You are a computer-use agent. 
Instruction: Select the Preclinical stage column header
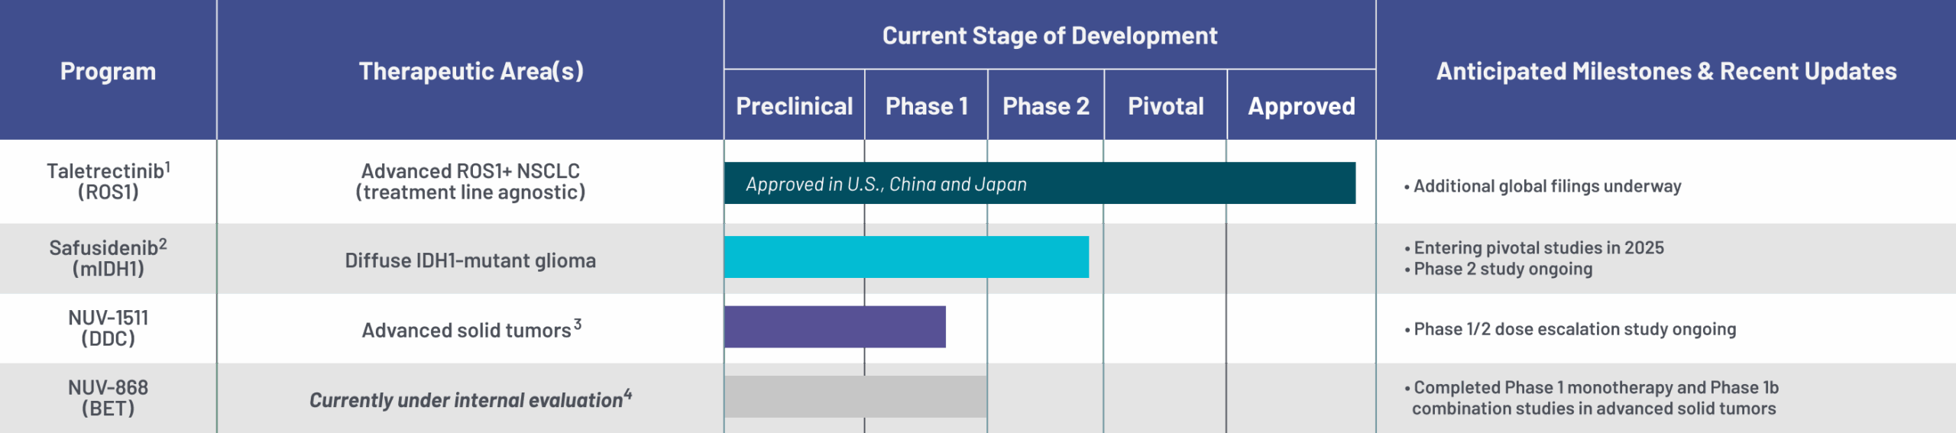pyautogui.click(x=794, y=106)
